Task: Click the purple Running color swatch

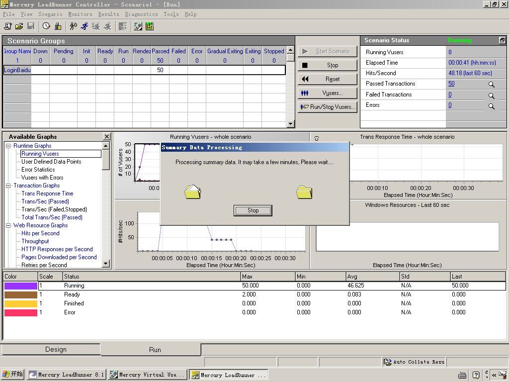Action: click(x=21, y=286)
